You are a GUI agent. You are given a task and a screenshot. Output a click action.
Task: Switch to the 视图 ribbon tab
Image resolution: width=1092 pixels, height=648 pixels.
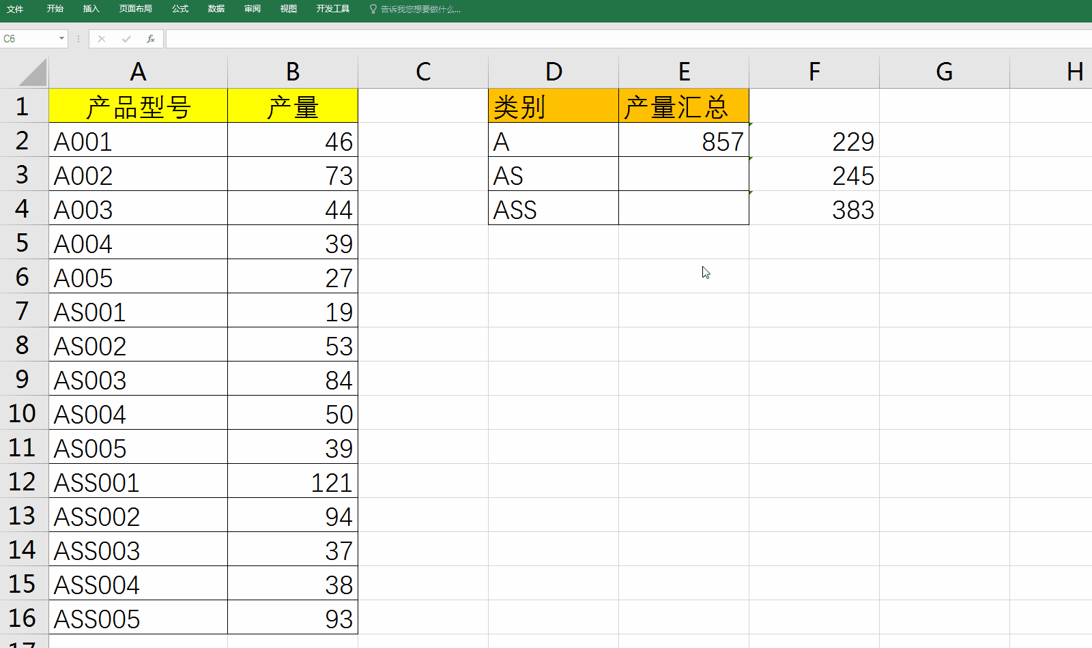[x=289, y=9]
